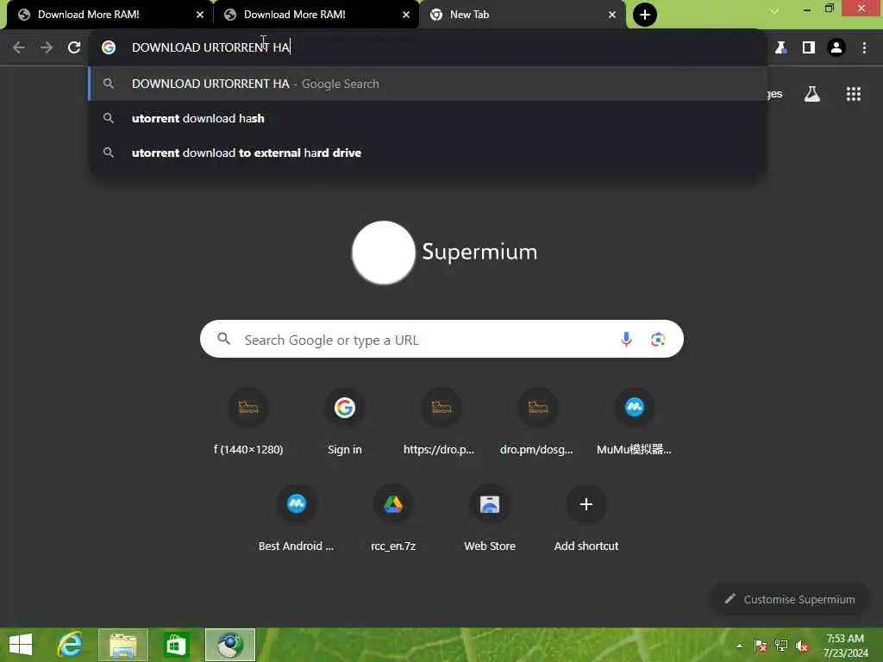
Task: Open the experiments flask icon in toolbar
Action: click(780, 47)
